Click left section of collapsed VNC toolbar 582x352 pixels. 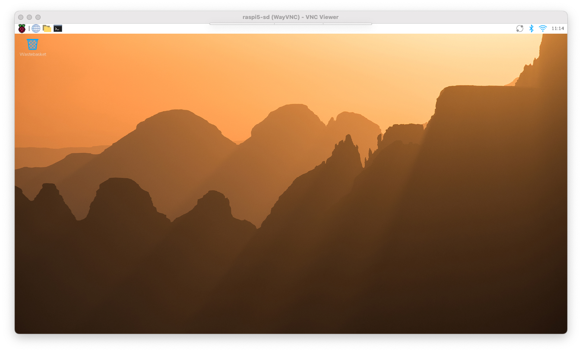coord(242,24)
